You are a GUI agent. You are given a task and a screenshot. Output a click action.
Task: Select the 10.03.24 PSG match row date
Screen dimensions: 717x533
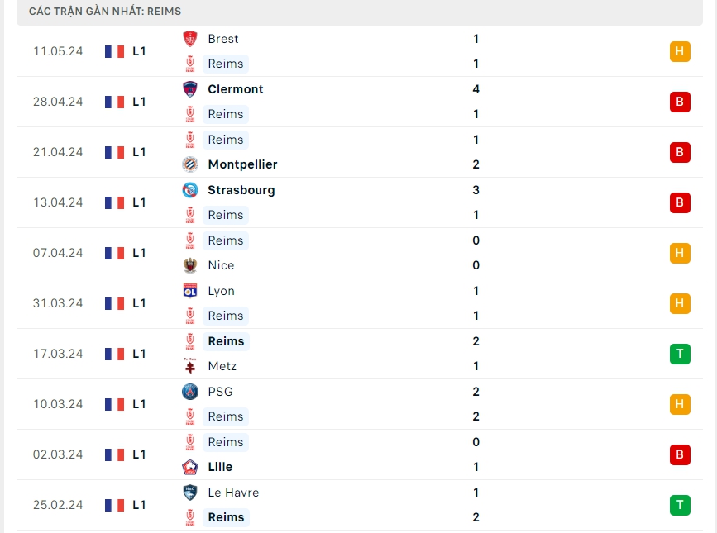click(58, 404)
